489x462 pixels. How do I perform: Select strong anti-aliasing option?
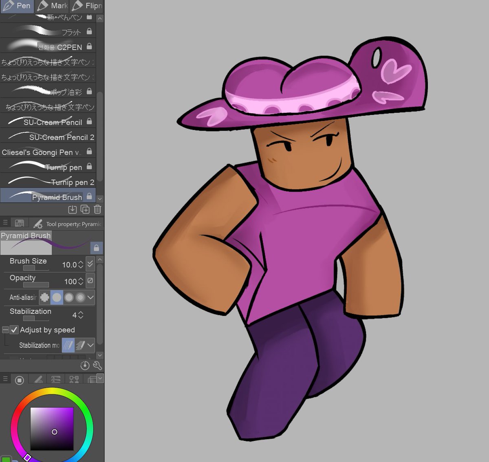tap(80, 297)
